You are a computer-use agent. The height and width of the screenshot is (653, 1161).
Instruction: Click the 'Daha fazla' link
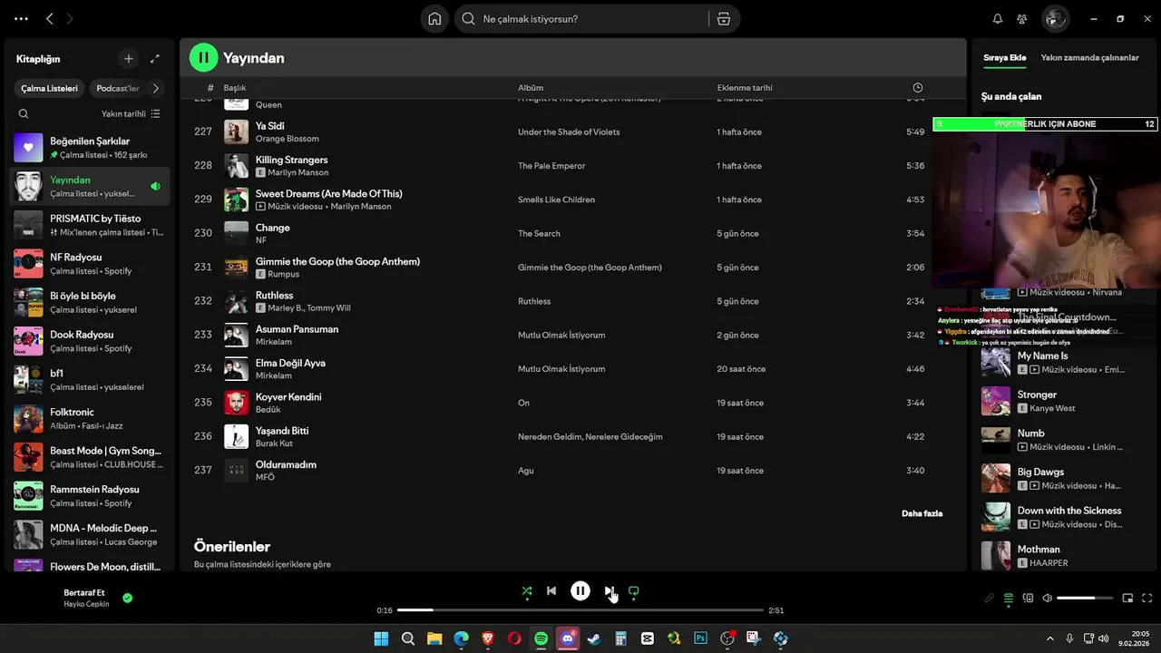(922, 513)
